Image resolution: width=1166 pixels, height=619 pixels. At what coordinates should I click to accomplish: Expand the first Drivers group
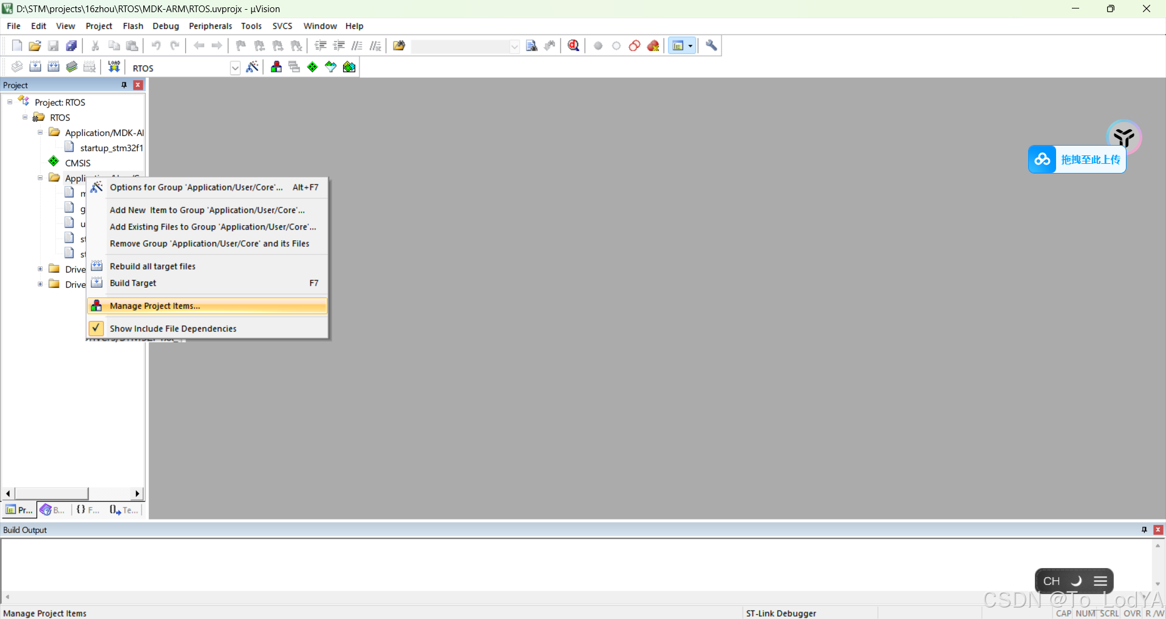[x=40, y=269]
